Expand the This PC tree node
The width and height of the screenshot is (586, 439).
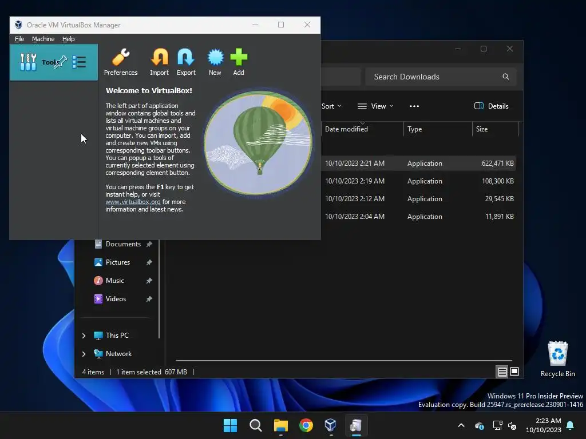click(84, 336)
